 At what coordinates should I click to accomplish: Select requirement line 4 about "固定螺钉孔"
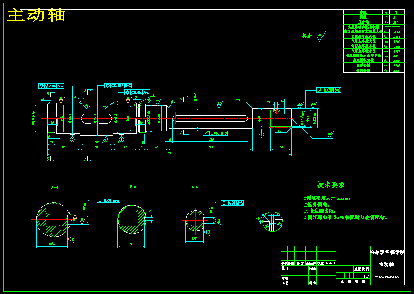(346, 218)
